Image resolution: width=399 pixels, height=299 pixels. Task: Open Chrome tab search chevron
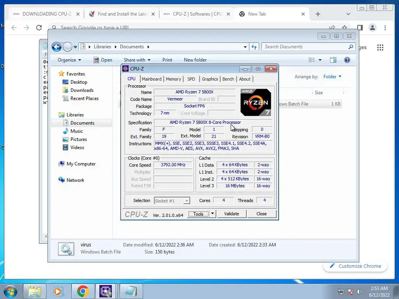(x=348, y=14)
